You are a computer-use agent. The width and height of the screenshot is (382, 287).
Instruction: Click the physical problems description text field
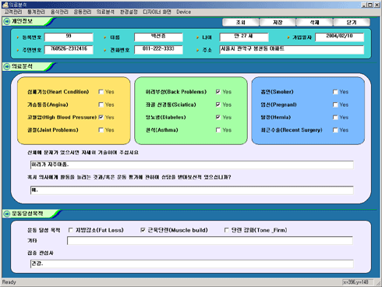(192, 165)
